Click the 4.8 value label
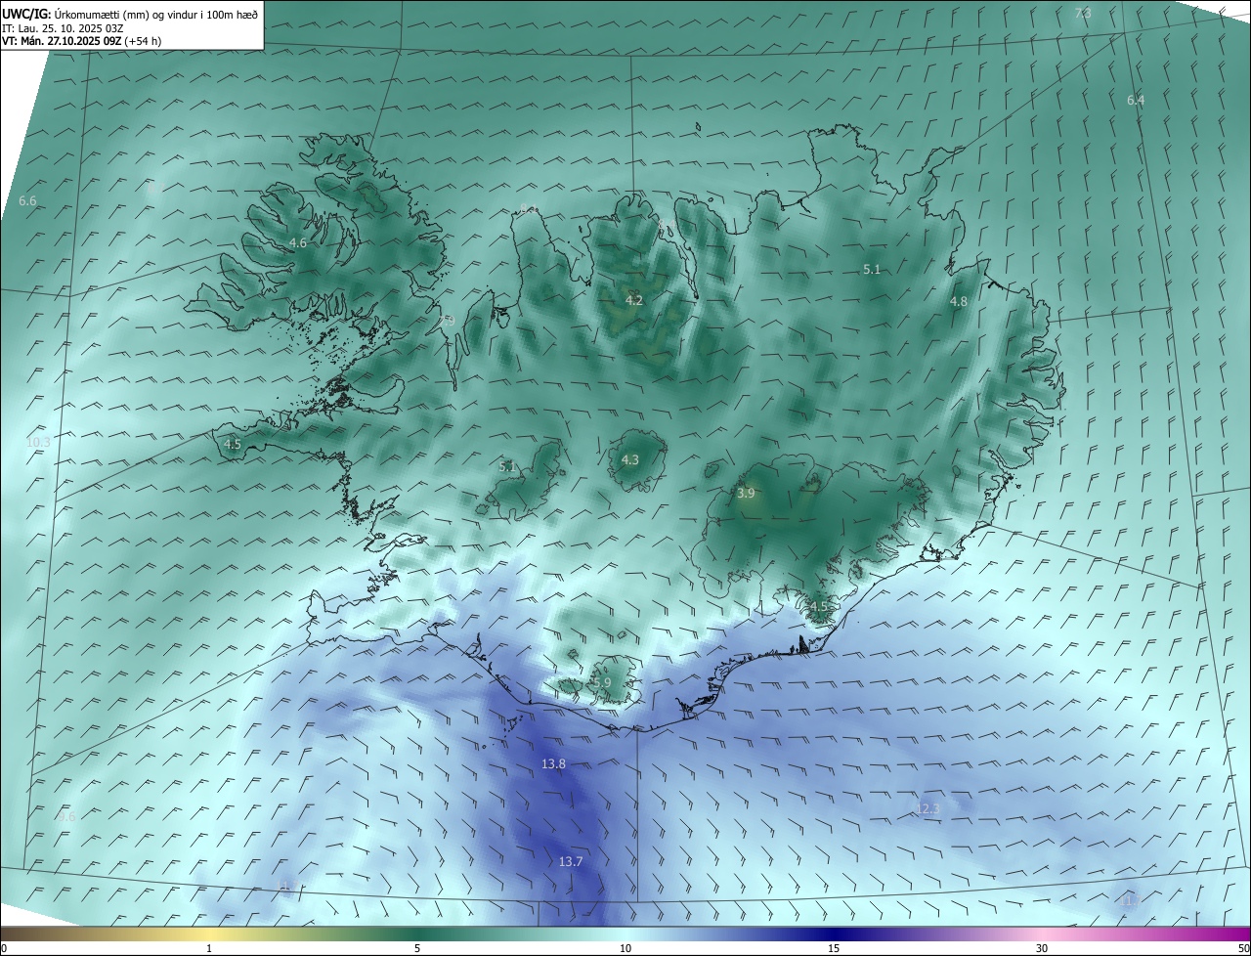 (959, 301)
